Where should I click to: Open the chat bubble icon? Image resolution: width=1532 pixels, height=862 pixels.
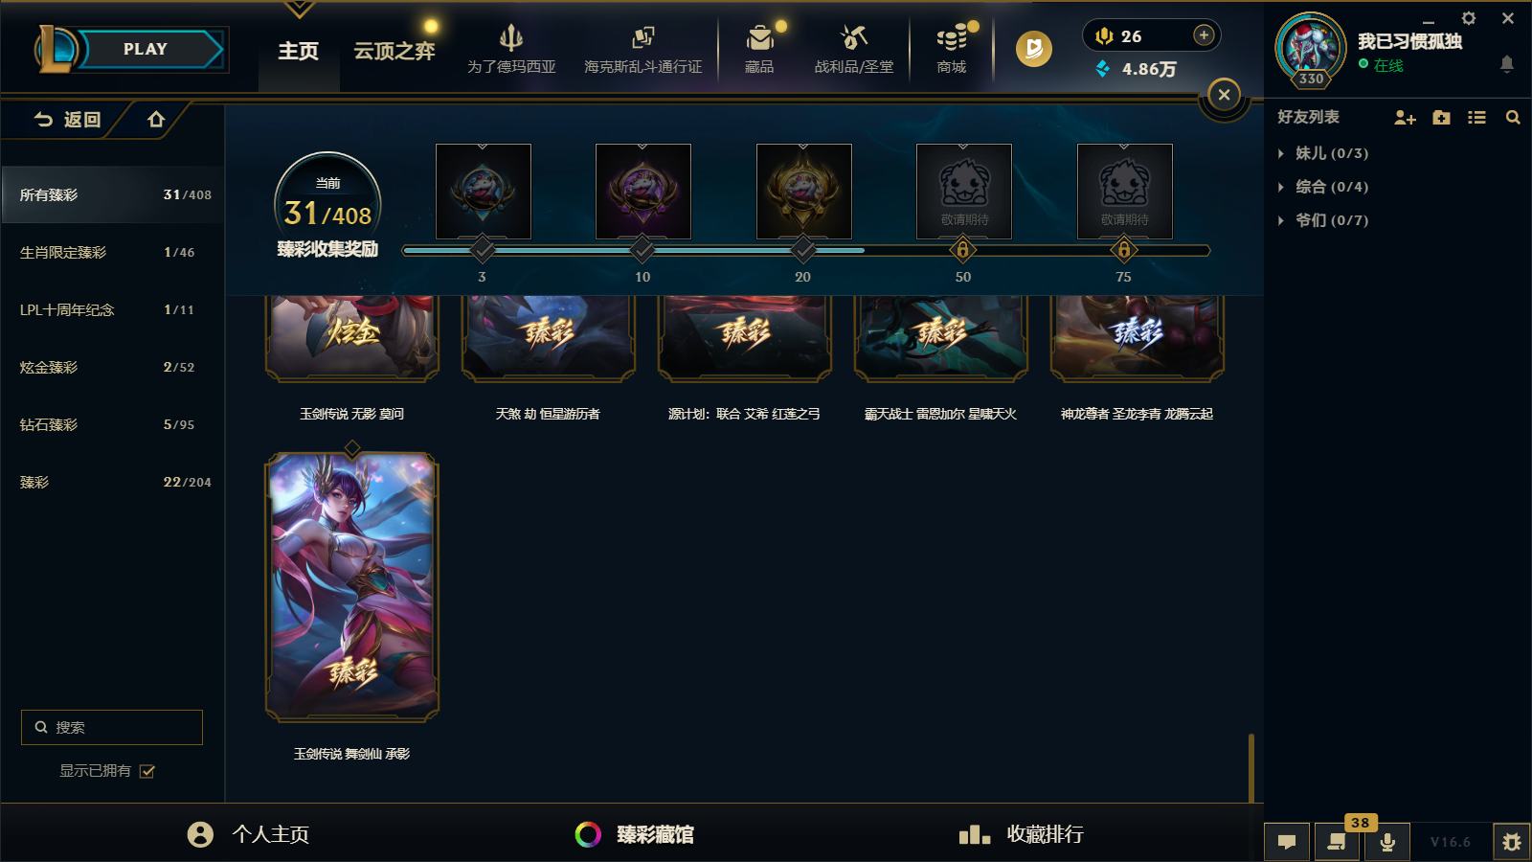tap(1287, 842)
